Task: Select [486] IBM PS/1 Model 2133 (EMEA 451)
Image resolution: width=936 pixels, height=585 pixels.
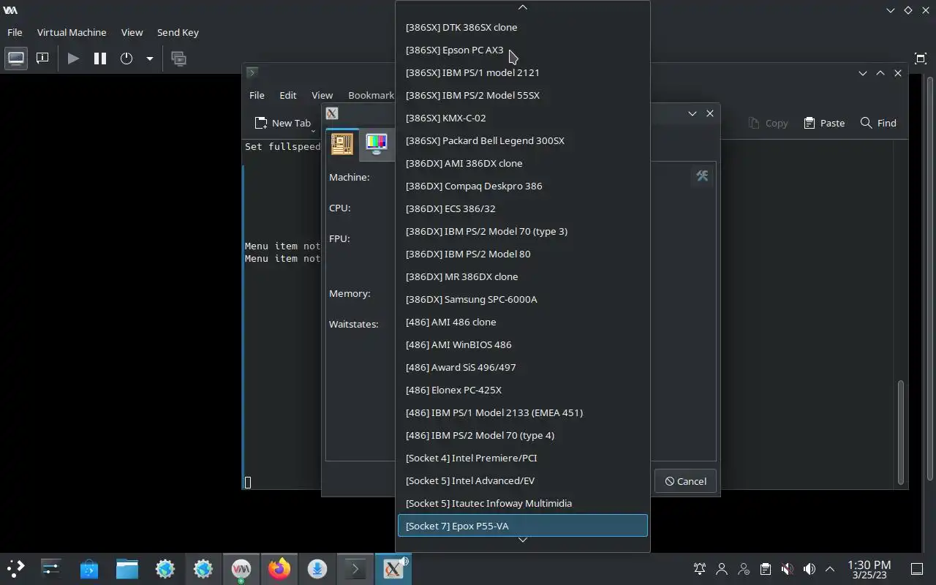Action: pyautogui.click(x=523, y=412)
